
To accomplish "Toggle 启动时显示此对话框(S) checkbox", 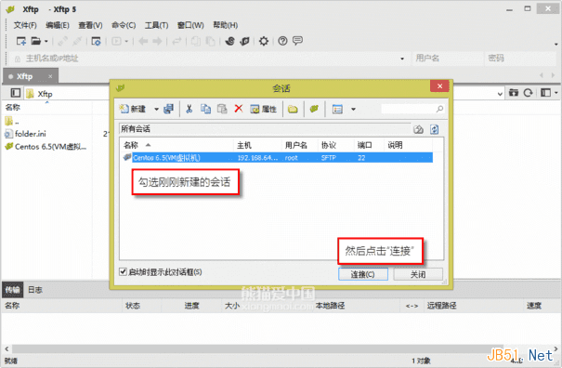I will pyautogui.click(x=123, y=271).
